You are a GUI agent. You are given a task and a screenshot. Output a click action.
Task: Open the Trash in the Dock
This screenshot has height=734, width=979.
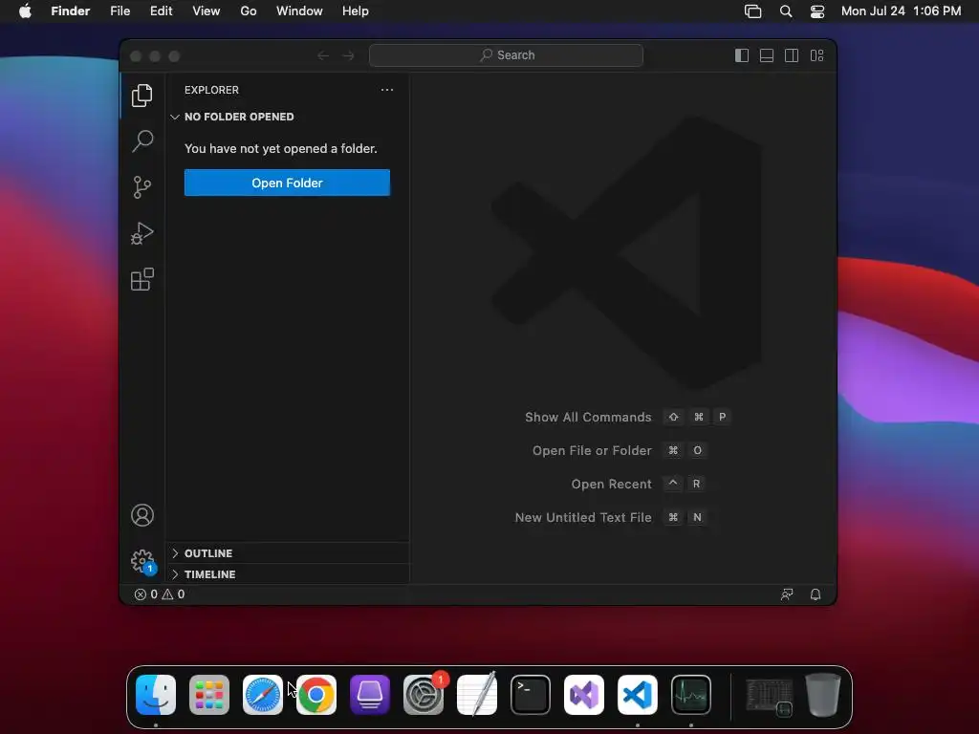pos(823,695)
